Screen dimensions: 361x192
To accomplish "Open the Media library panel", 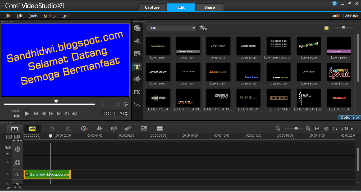I will pos(137,28).
